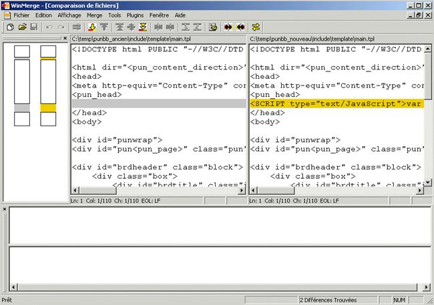Viewport: 434px width, 305px height.
Task: Close the bottom diff pane with X
Action: tap(5, 210)
